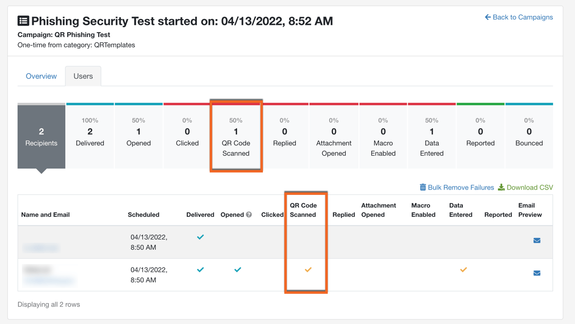The width and height of the screenshot is (575, 324).
Task: Select the Users tab
Action: point(83,76)
